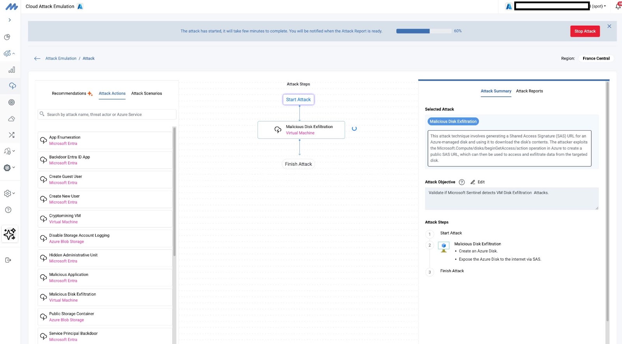Click the Attack breadcrumb link
The image size is (622, 344).
pyautogui.click(x=89, y=58)
